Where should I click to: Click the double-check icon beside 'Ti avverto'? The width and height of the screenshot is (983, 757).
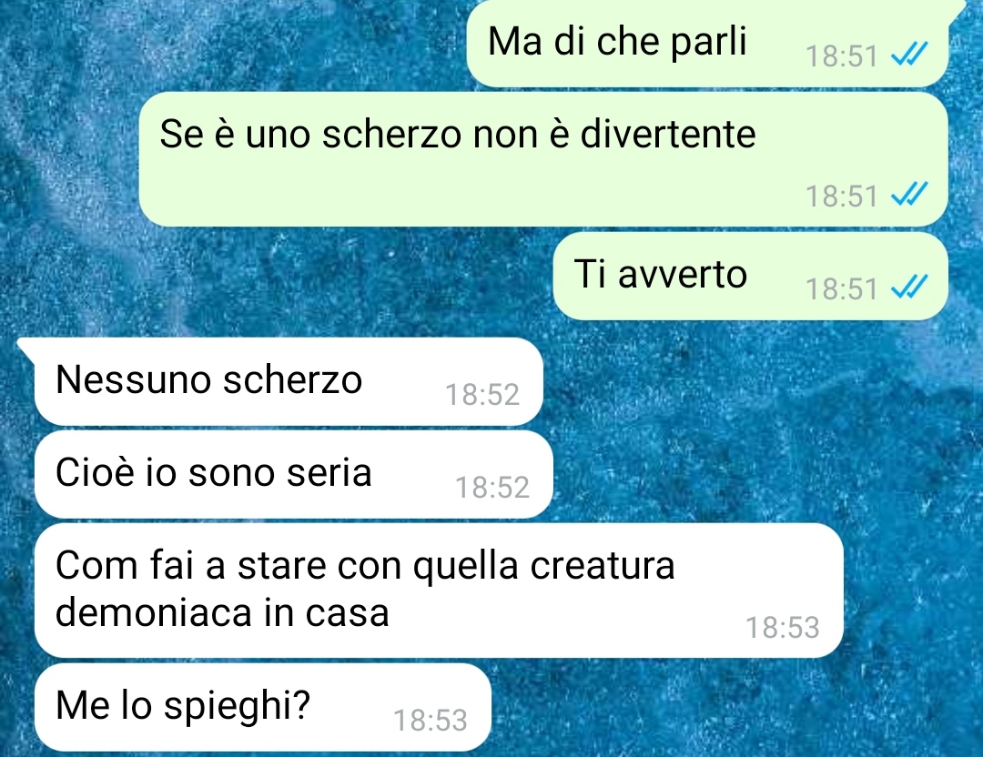point(909,288)
